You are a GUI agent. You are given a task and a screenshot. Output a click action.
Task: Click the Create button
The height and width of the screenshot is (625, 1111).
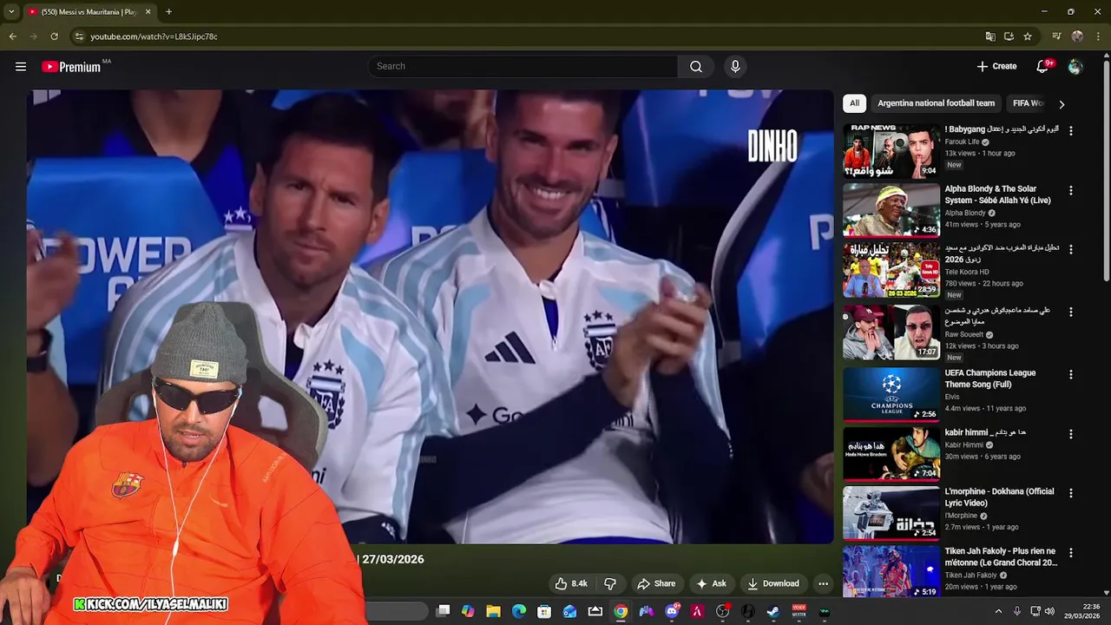(996, 67)
